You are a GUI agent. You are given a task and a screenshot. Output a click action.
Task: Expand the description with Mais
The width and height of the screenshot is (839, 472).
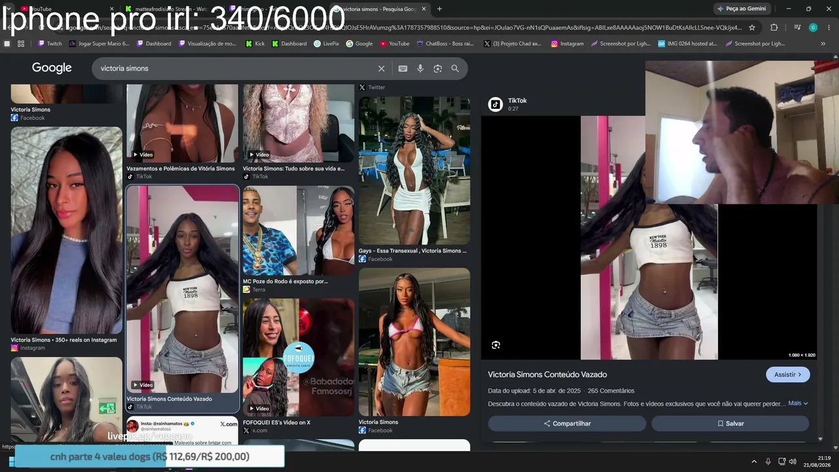pyautogui.click(x=798, y=403)
